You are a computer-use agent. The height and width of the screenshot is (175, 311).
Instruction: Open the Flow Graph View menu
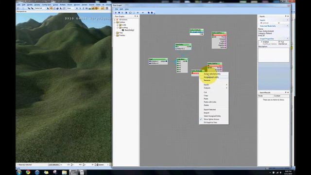coord(127,9)
